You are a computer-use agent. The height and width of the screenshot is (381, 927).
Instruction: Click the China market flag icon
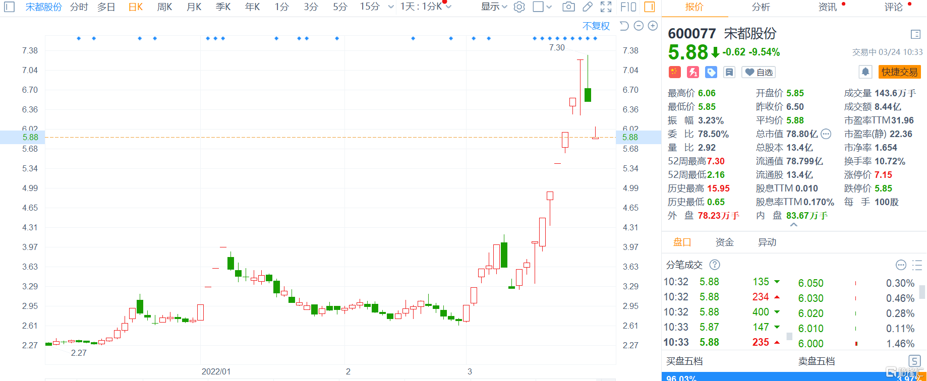[x=675, y=72]
